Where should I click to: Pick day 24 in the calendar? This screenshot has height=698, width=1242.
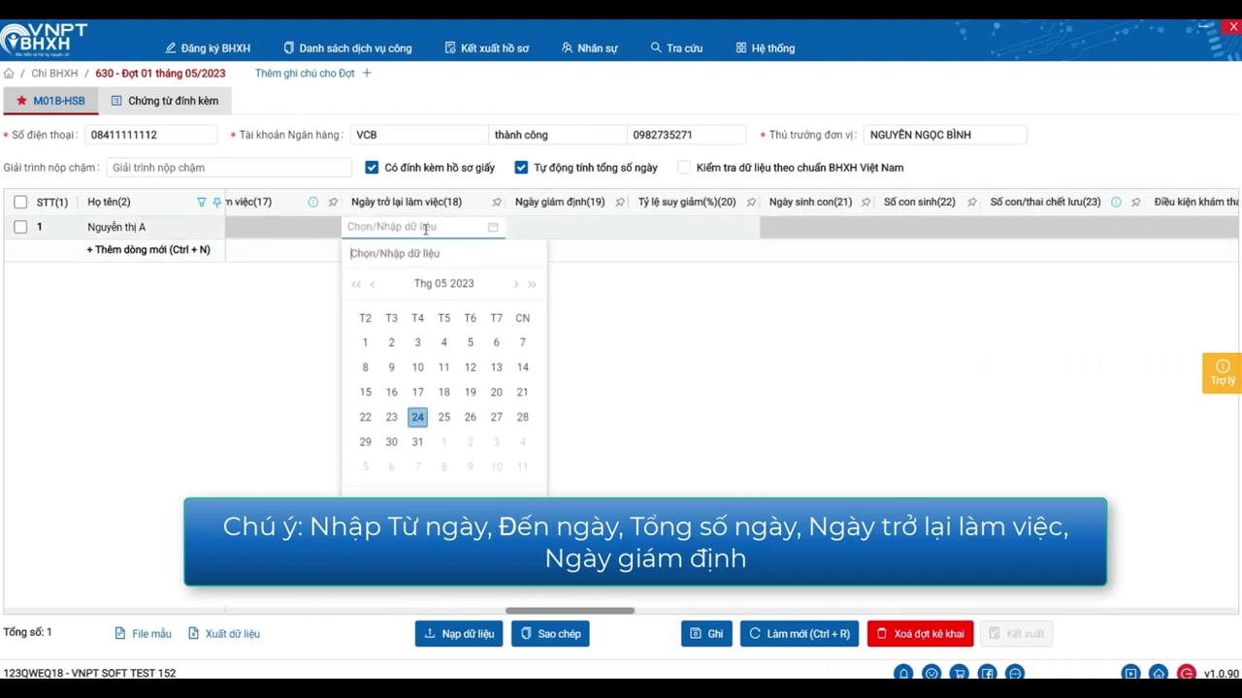point(417,417)
